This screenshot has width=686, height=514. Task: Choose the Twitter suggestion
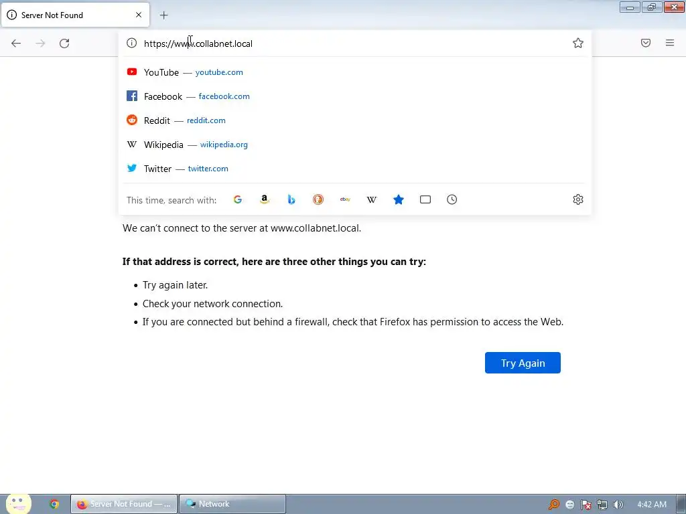coord(355,168)
